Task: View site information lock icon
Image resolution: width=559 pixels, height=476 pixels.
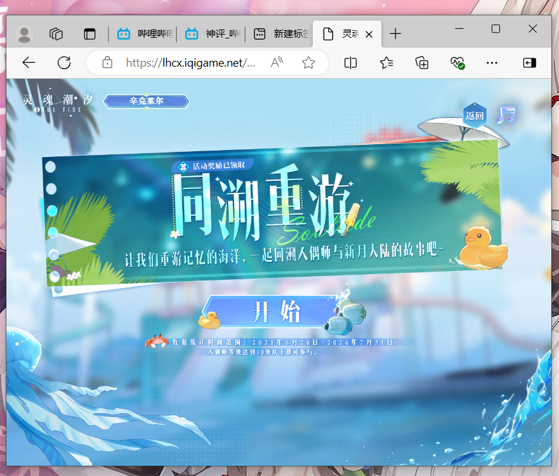Action: [107, 63]
